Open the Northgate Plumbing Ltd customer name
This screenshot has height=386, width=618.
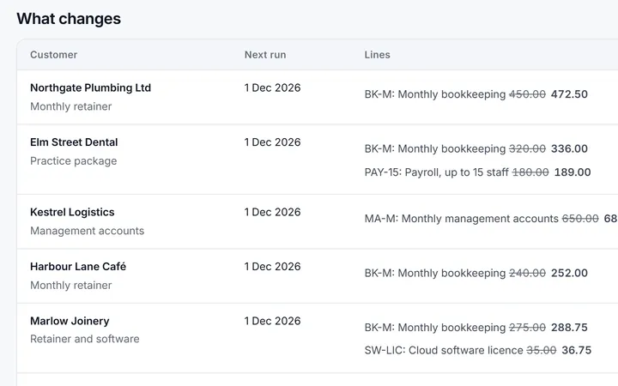click(91, 87)
